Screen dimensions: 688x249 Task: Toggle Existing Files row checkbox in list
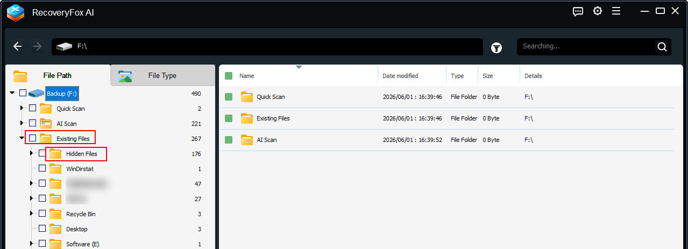[x=229, y=118]
